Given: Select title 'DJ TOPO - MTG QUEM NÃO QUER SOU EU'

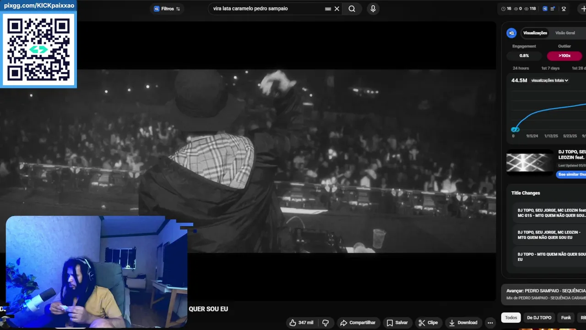Looking at the screenshot, I should 552,257.
